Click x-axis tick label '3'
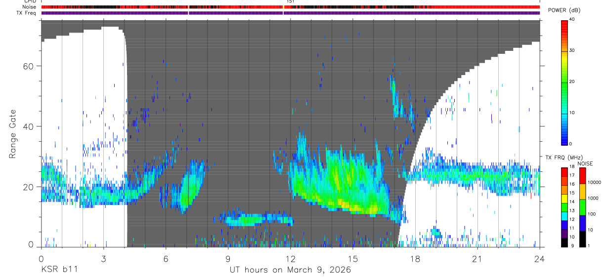Screen dimensions: 607x280 click(103, 258)
